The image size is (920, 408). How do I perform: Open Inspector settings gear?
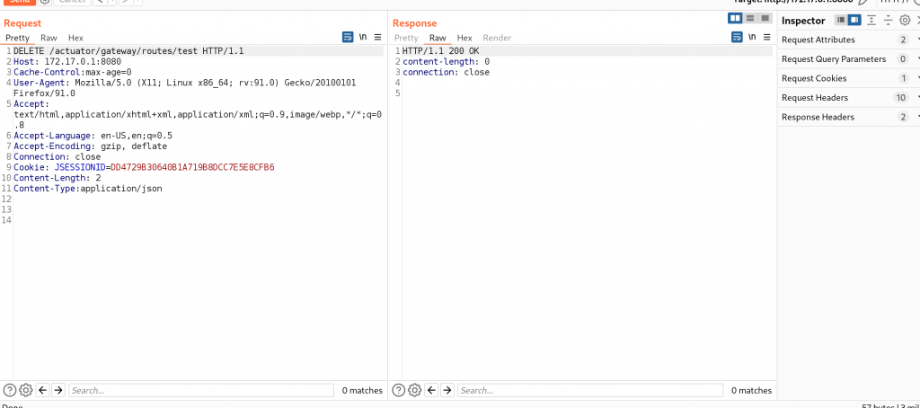coord(905,21)
